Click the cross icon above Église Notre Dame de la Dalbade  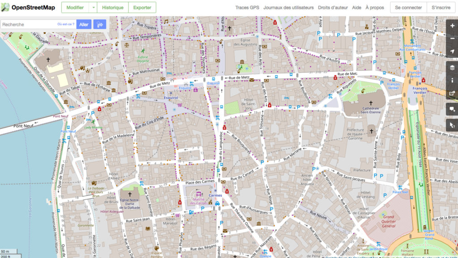(x=130, y=194)
